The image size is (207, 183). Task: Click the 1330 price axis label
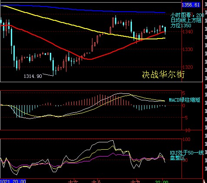pos(188,49)
